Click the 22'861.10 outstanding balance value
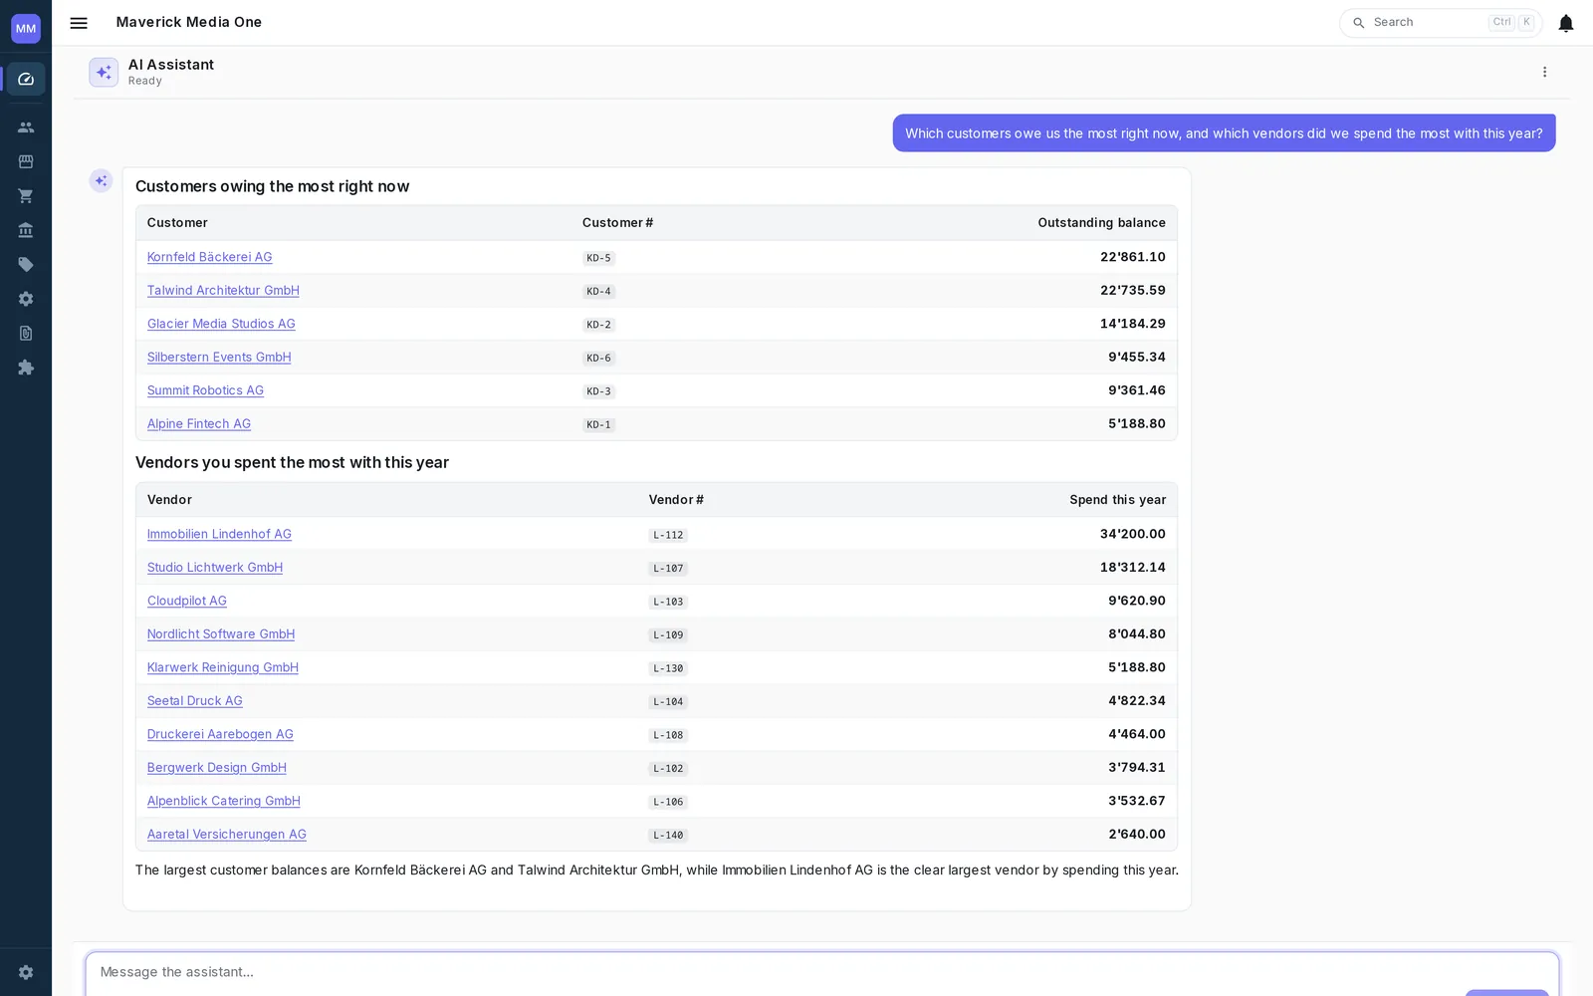The height and width of the screenshot is (996, 1593). coord(1133,257)
